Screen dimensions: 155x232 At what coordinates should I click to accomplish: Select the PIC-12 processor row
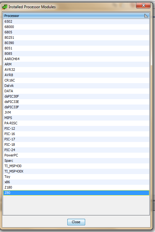tap(76, 128)
